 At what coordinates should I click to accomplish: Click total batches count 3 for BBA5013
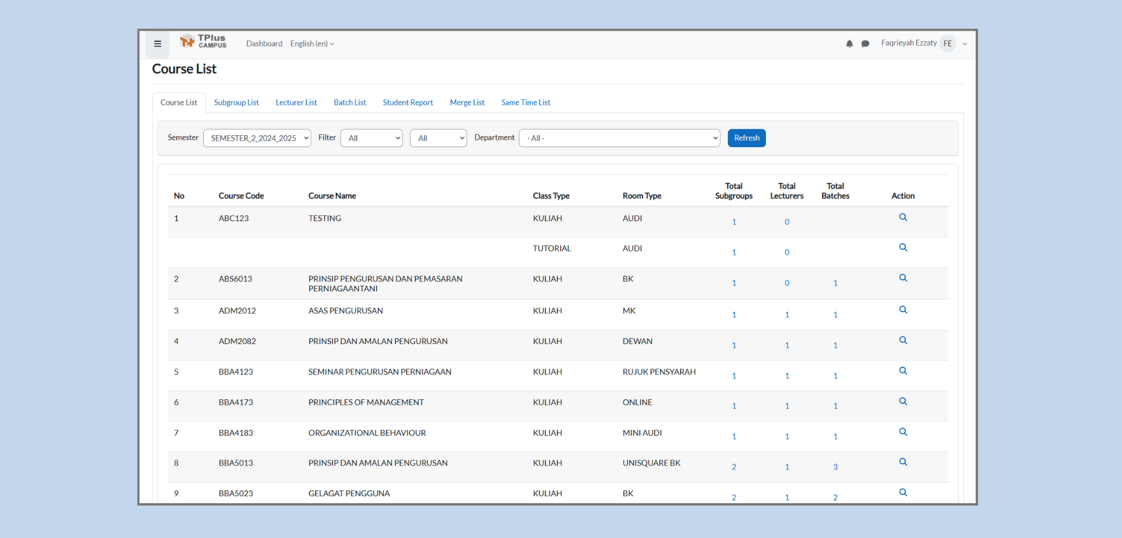tap(835, 467)
